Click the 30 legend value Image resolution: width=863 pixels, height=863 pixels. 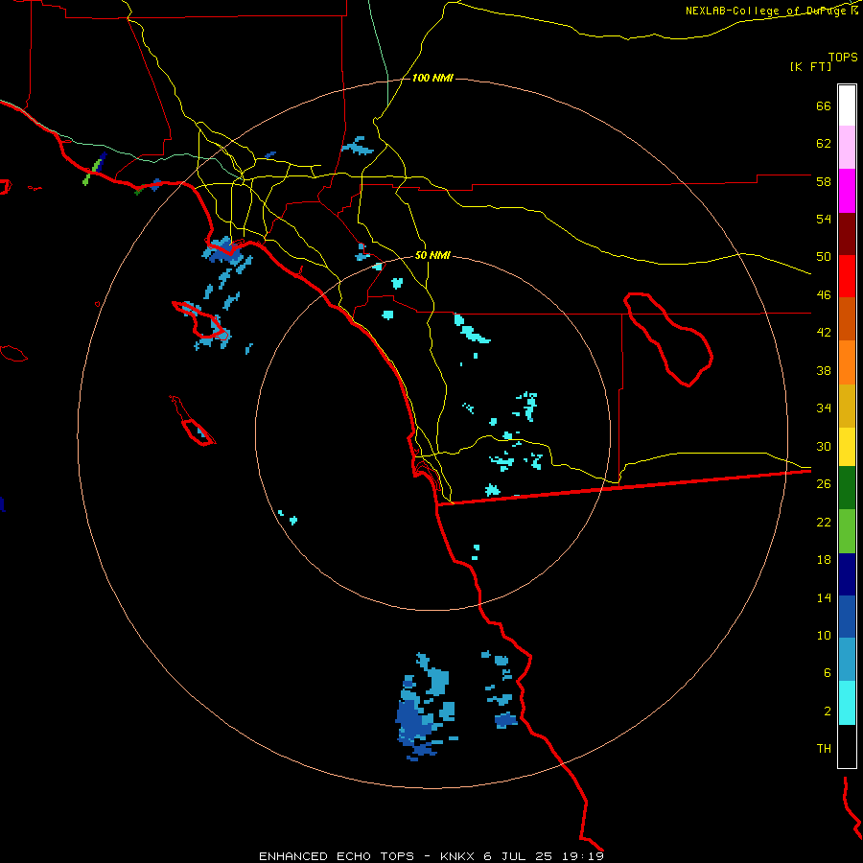824,446
